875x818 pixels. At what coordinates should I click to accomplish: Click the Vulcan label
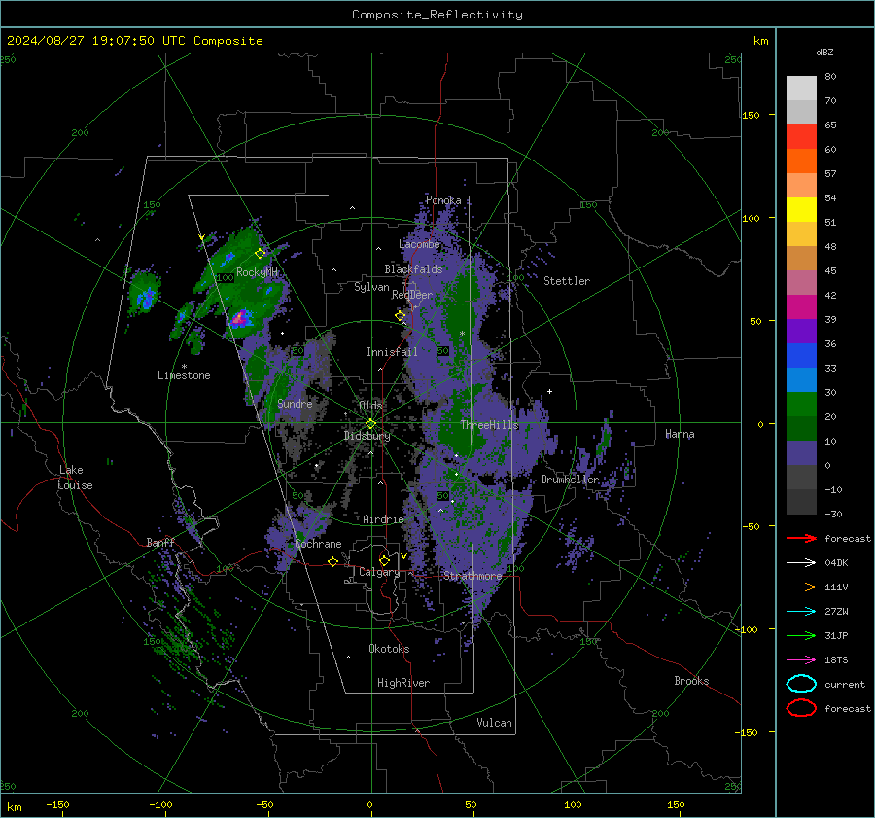click(494, 723)
